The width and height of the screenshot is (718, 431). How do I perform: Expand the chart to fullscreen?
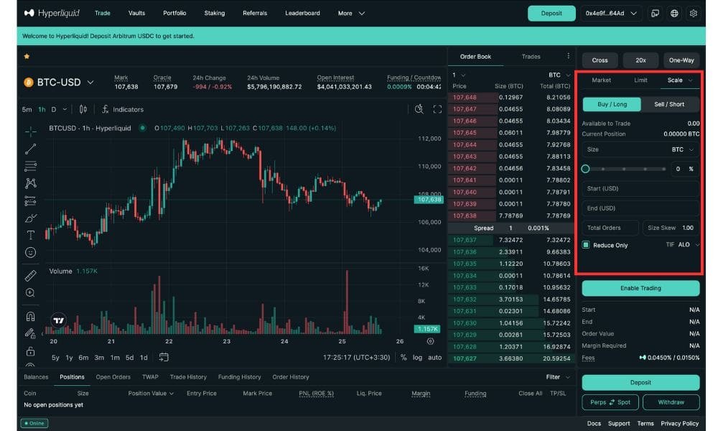pyautogui.click(x=437, y=109)
